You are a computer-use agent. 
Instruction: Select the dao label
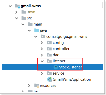[56, 55]
